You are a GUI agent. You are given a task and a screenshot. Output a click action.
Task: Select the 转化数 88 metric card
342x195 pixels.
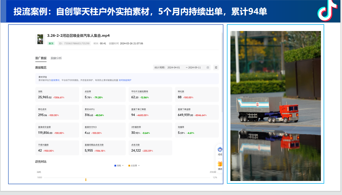click(197, 94)
